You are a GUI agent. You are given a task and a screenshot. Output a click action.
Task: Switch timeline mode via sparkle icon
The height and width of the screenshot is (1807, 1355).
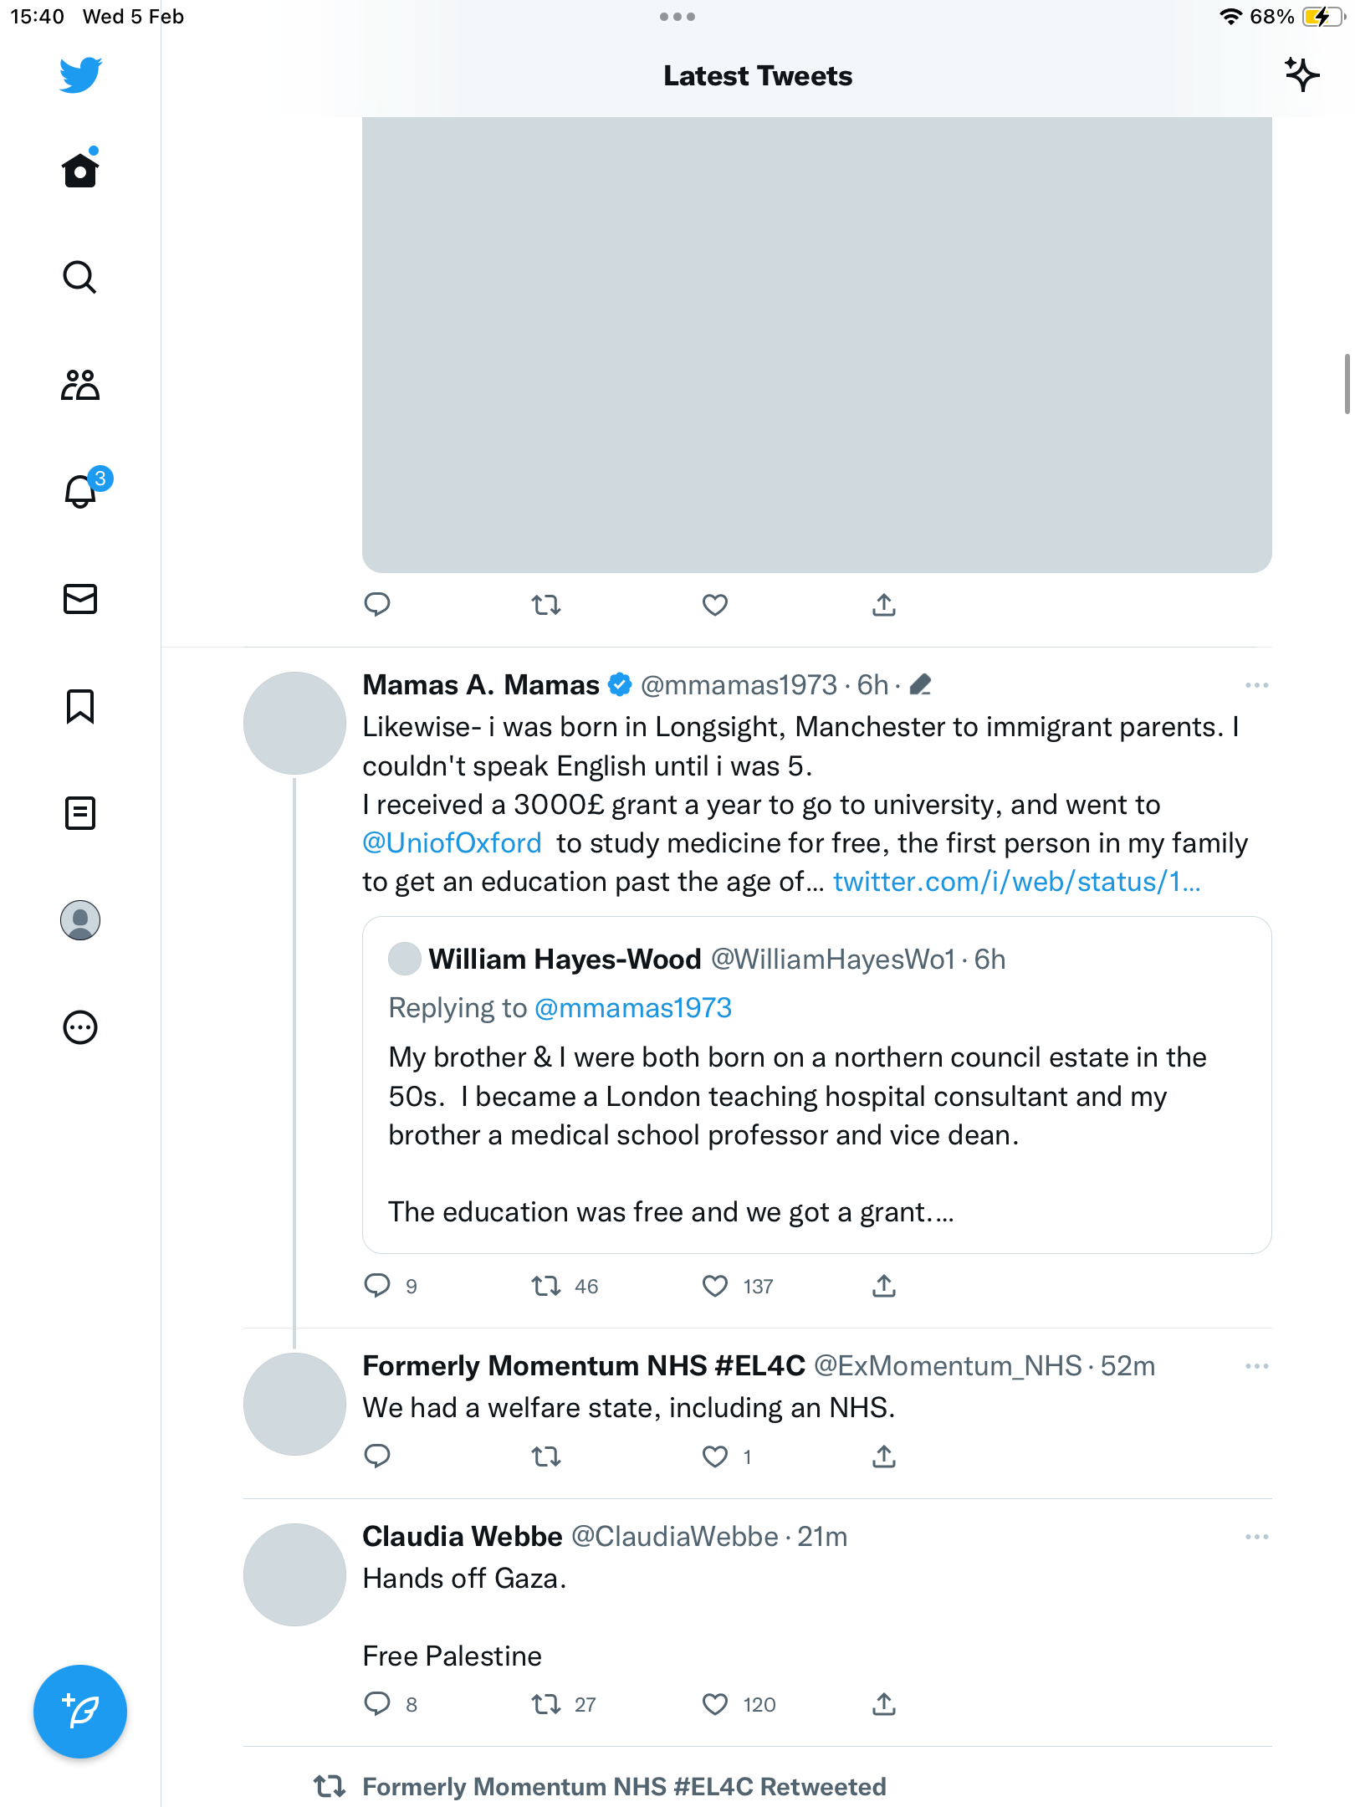click(1301, 75)
